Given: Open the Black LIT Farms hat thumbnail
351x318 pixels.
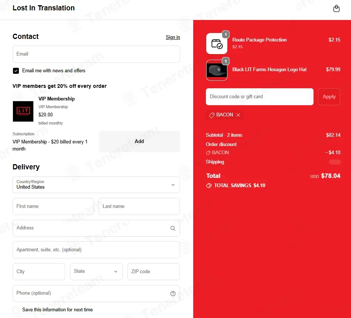Looking at the screenshot, I should [217, 70].
